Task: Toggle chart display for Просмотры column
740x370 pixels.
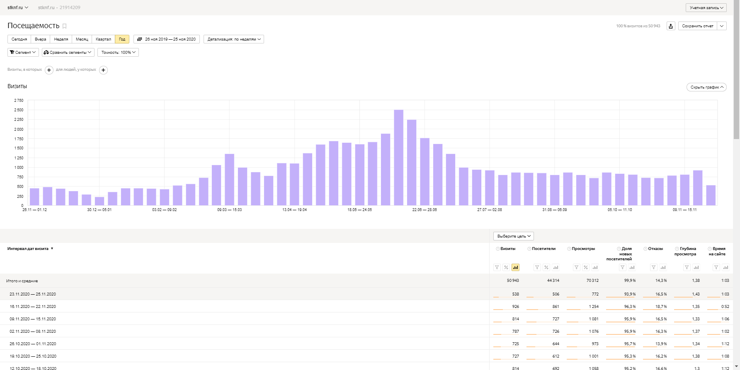Action: tap(595, 267)
